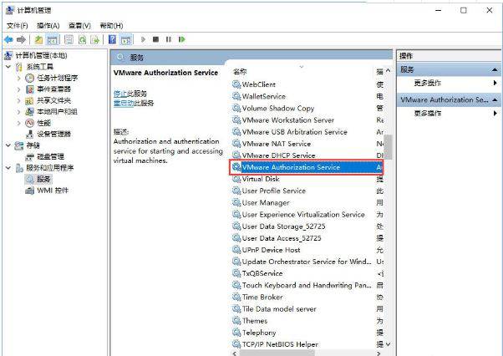Restart the service with restart icon
Screen dimensions: 503x356
point(182,39)
